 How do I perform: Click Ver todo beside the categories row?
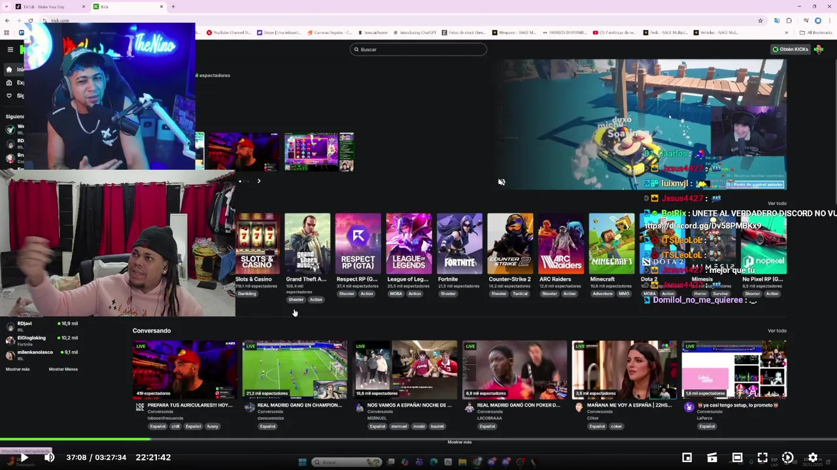[777, 203]
